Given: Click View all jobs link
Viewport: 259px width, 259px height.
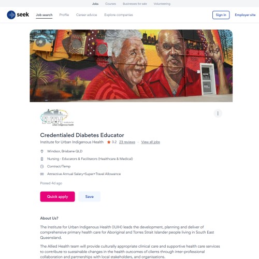Looking at the screenshot, I should click(x=151, y=142).
